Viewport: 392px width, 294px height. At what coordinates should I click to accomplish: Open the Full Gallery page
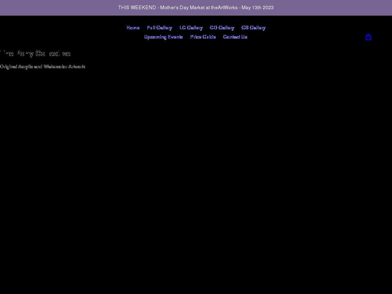coord(160,28)
